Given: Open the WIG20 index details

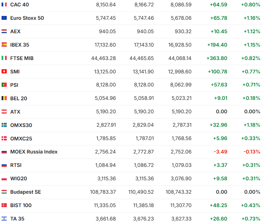Looking at the screenshot, I should pyautogui.click(x=19, y=179).
